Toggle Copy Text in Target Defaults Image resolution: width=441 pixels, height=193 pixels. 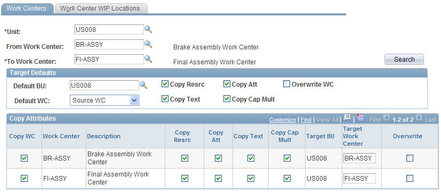pyautogui.click(x=165, y=99)
